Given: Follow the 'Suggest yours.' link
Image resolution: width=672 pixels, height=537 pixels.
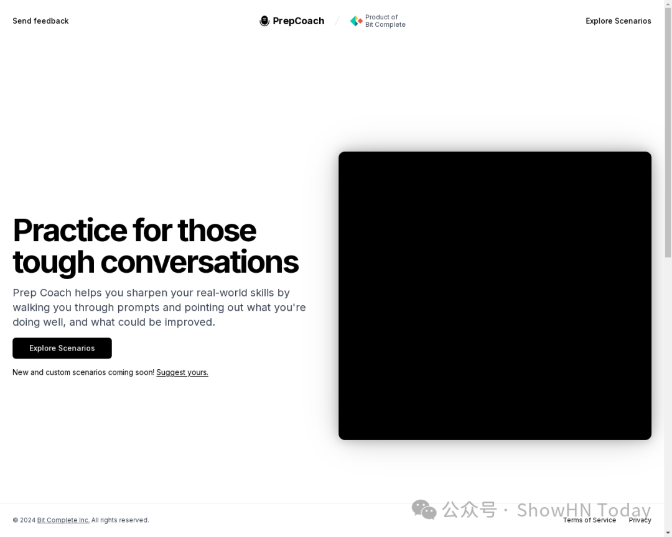Looking at the screenshot, I should pyautogui.click(x=182, y=372).
